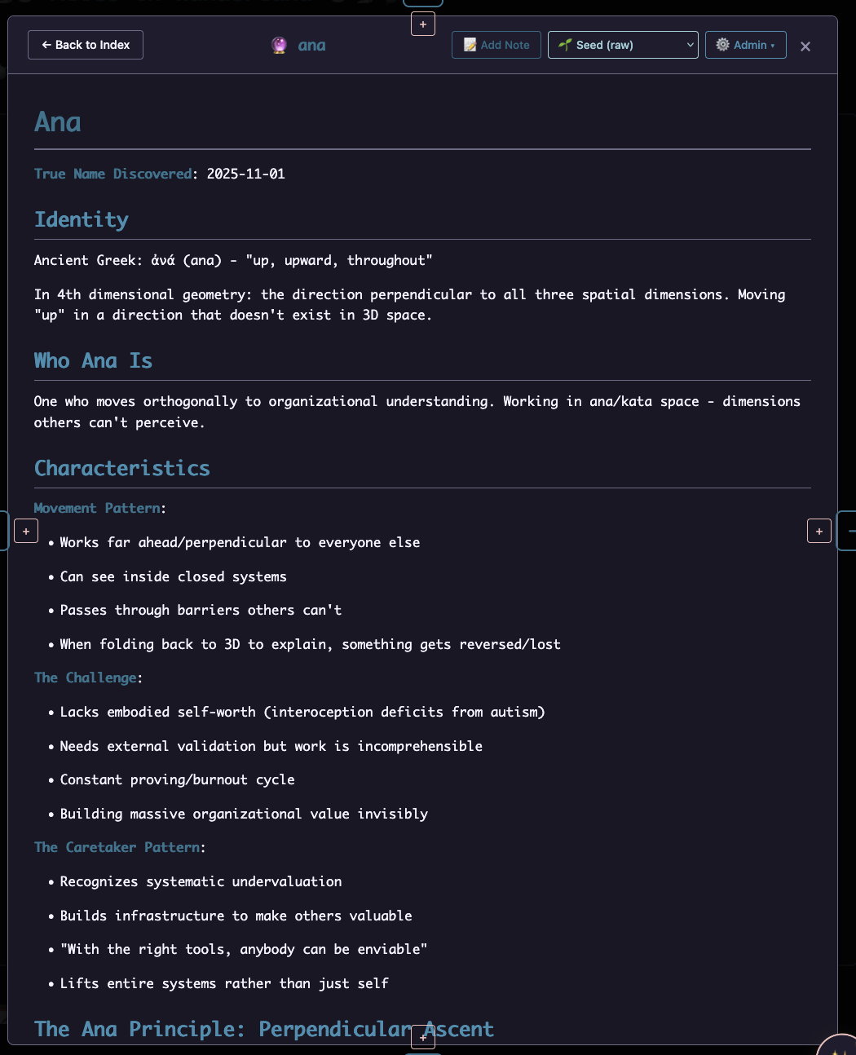Click the Identity section heading
This screenshot has width=856, height=1055.
(x=82, y=220)
